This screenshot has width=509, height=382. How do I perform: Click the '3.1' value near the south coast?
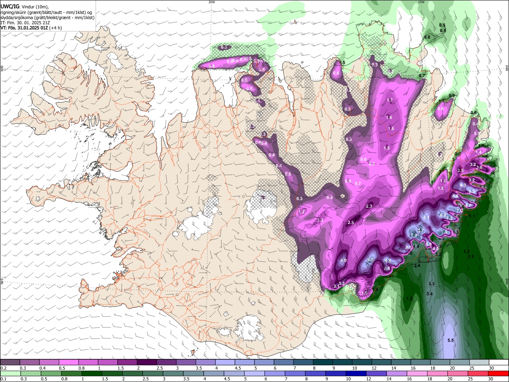336,286
